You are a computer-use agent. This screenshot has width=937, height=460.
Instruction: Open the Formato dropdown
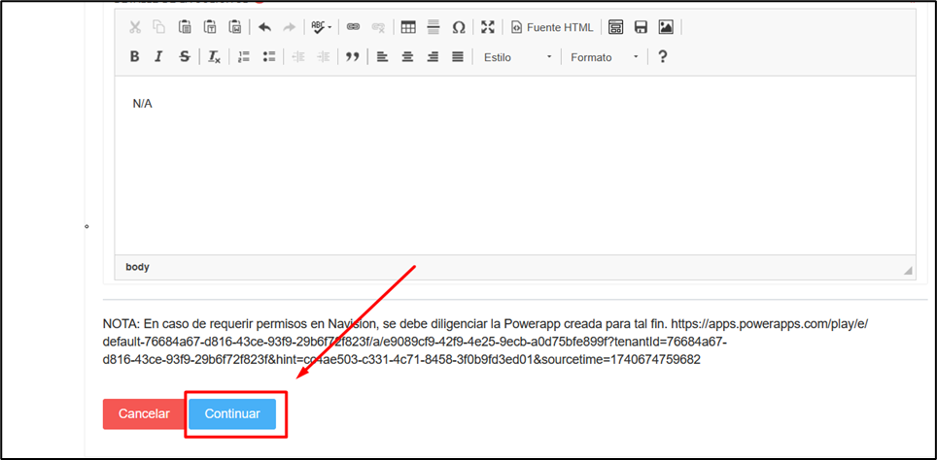[604, 57]
